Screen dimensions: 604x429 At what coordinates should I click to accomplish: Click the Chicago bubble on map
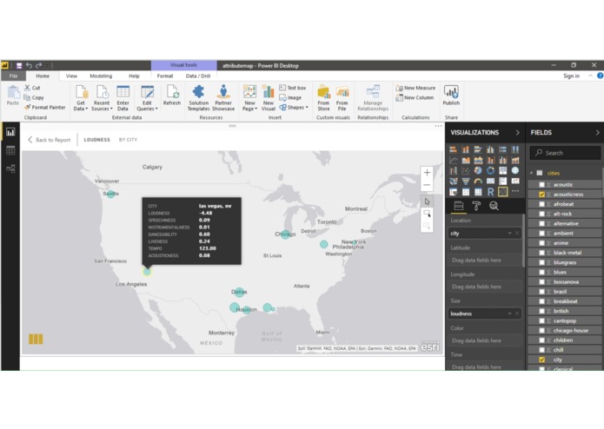tap(285, 234)
